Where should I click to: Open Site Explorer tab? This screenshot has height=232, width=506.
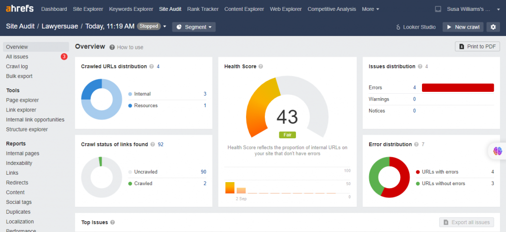pos(88,9)
